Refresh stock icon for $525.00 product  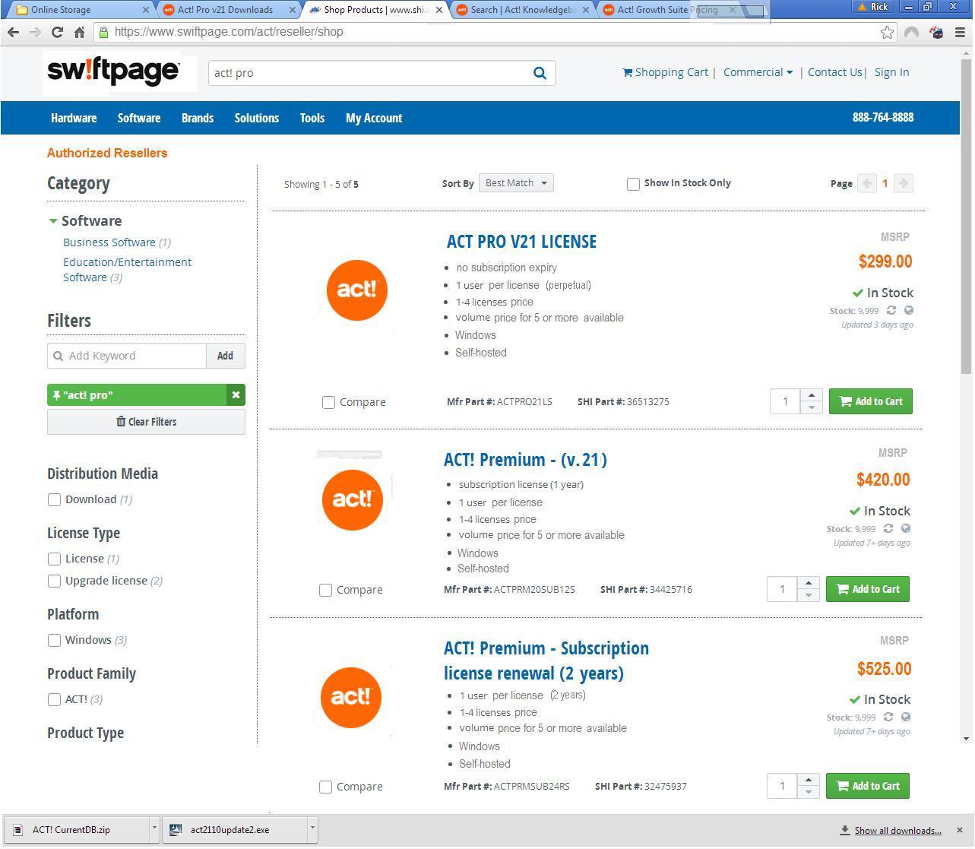pos(888,717)
